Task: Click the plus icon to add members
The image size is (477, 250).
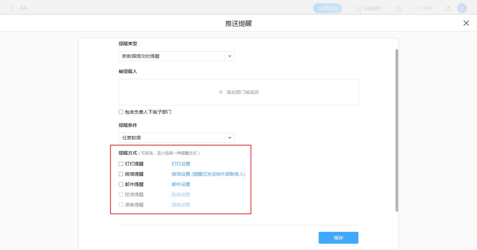Action: 221,92
